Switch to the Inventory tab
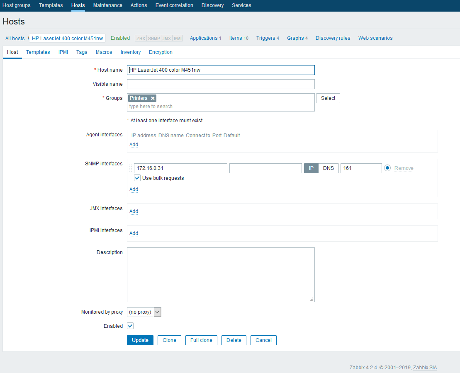This screenshot has height=373, width=460. [131, 52]
